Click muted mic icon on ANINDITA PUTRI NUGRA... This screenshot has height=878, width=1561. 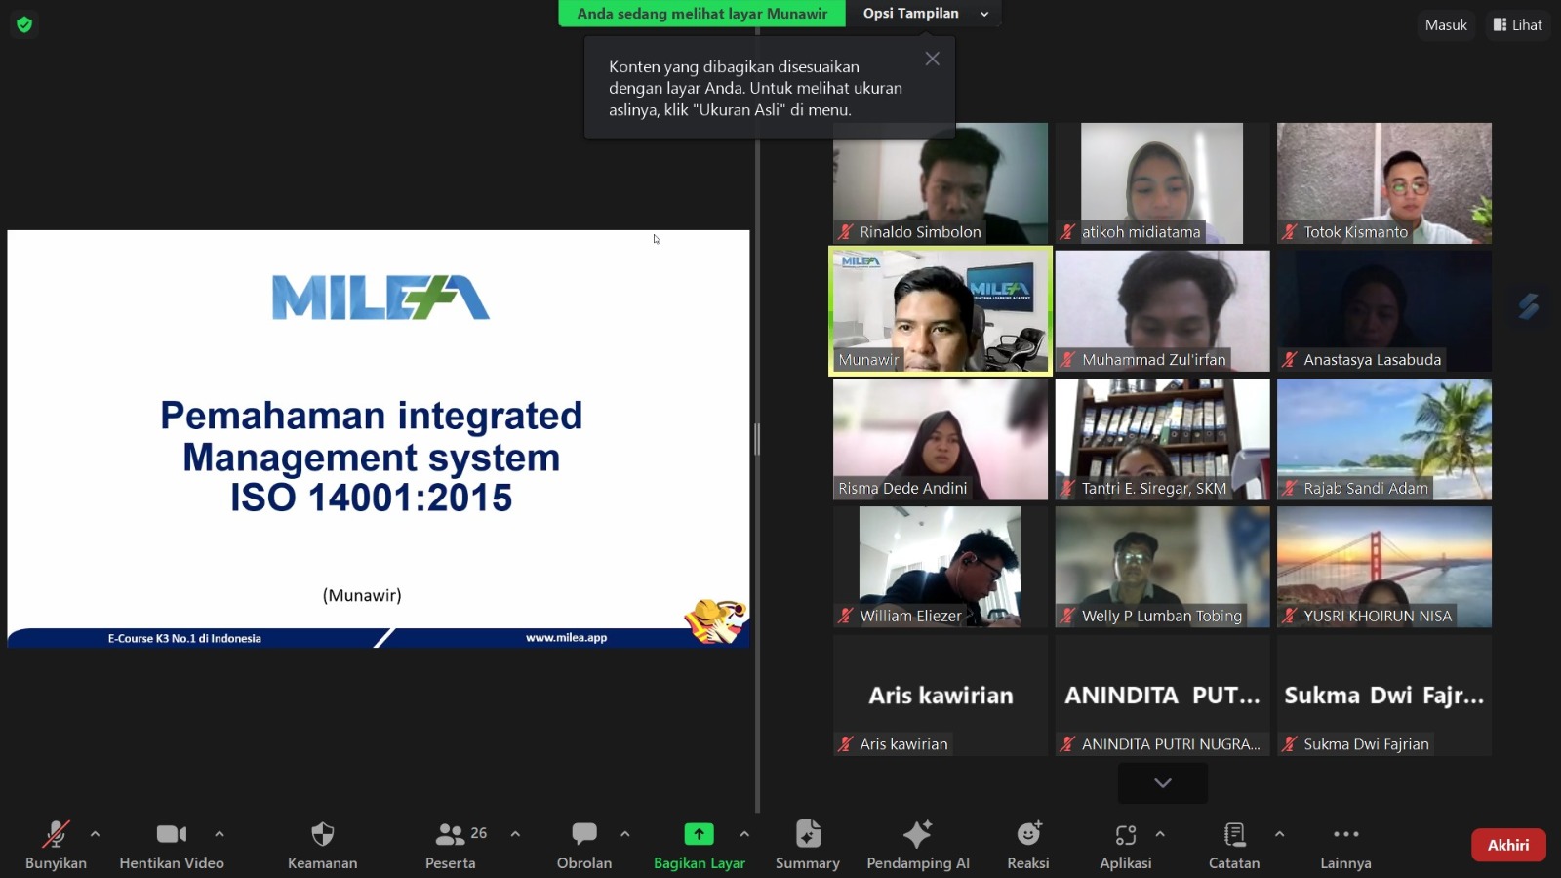pos(1068,744)
